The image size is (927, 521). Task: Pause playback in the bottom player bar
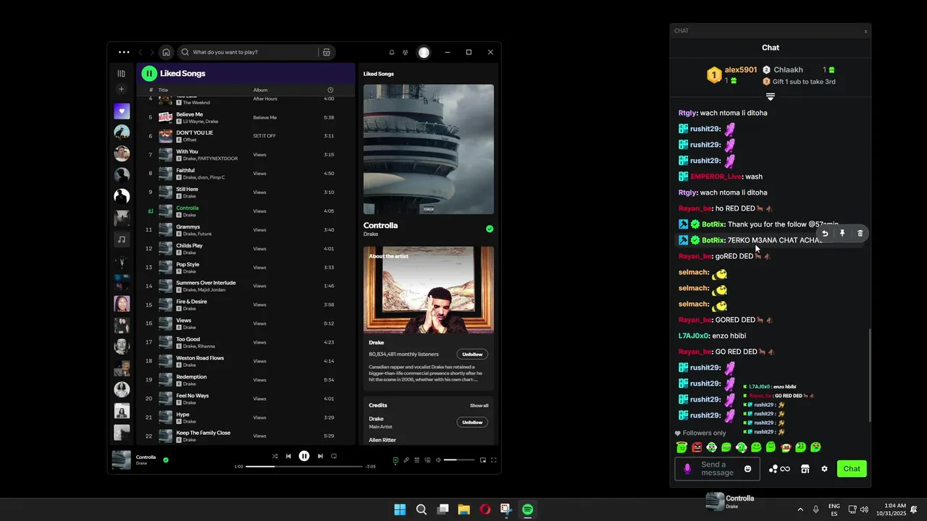304,456
